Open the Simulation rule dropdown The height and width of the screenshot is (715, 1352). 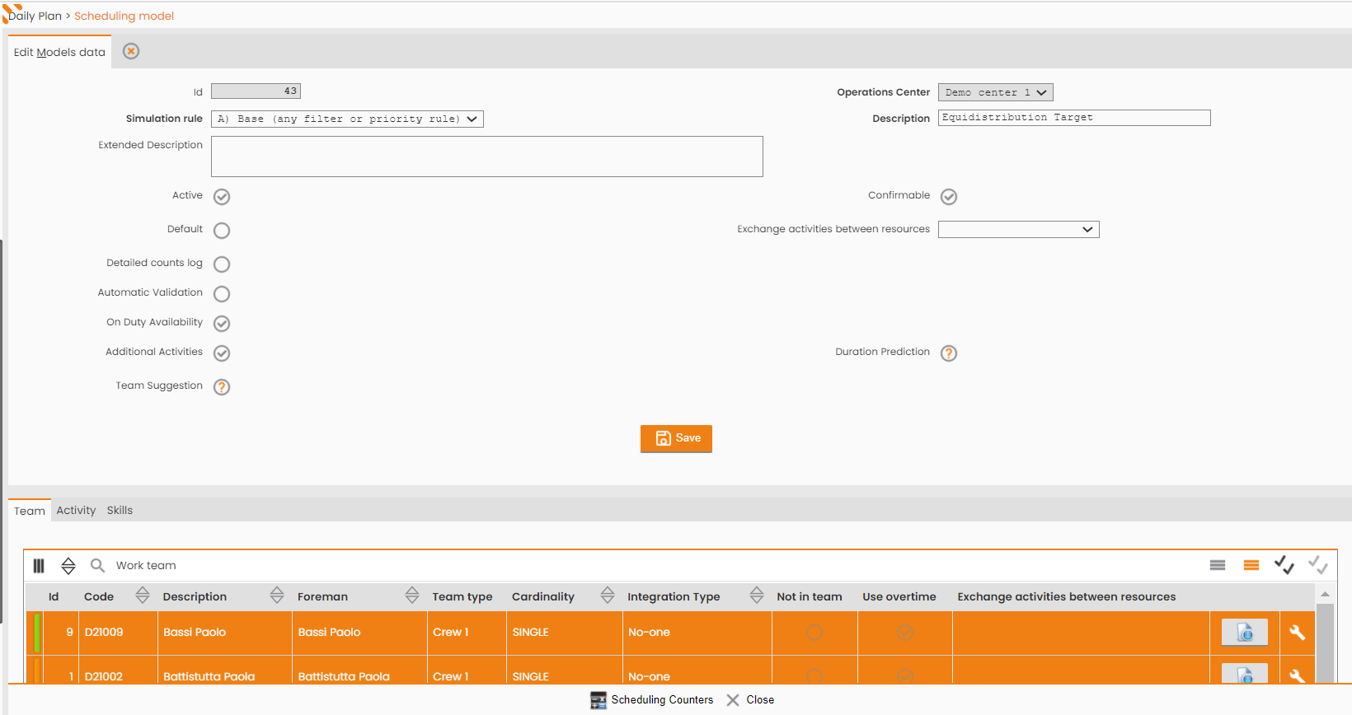pyautogui.click(x=347, y=119)
